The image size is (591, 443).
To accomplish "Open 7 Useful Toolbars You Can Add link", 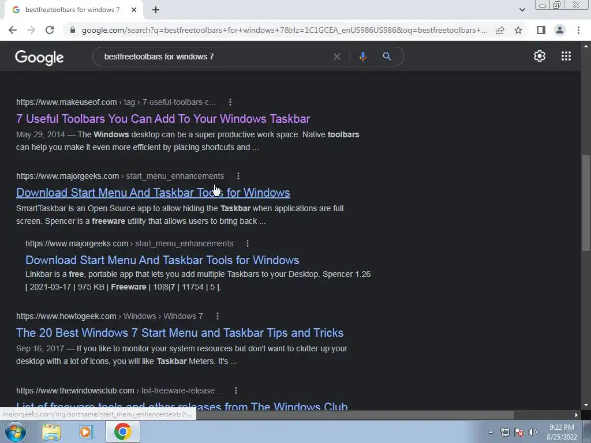I will [163, 119].
